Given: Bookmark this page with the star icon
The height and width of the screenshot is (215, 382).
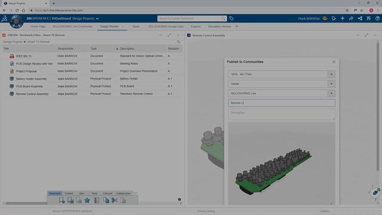Looking at the screenshot, I should [x=347, y=11].
